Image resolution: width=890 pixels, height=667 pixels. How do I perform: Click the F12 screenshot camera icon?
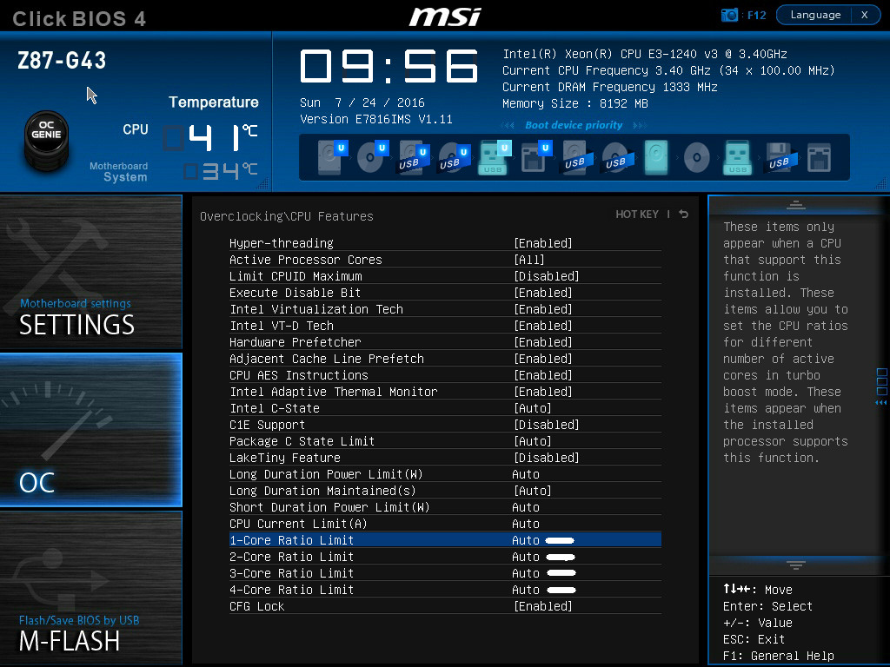(x=729, y=15)
